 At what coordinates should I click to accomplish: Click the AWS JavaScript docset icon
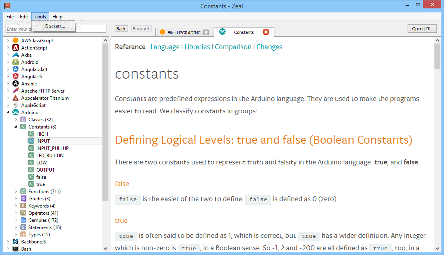[16, 40]
